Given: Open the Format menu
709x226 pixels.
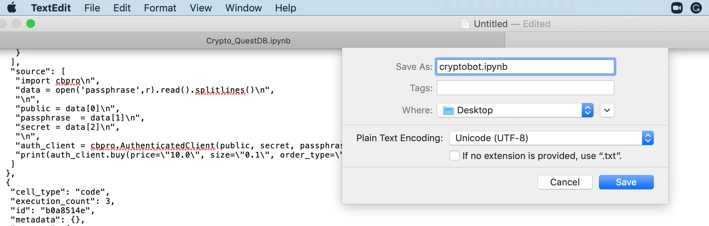Looking at the screenshot, I should pyautogui.click(x=160, y=8).
